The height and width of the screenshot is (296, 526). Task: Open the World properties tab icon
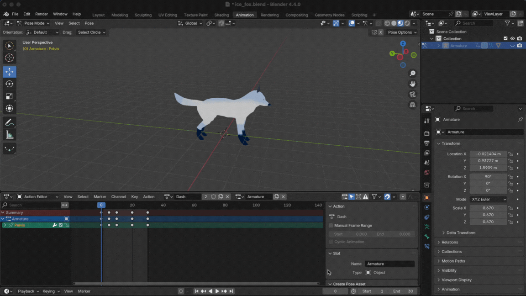pyautogui.click(x=427, y=173)
